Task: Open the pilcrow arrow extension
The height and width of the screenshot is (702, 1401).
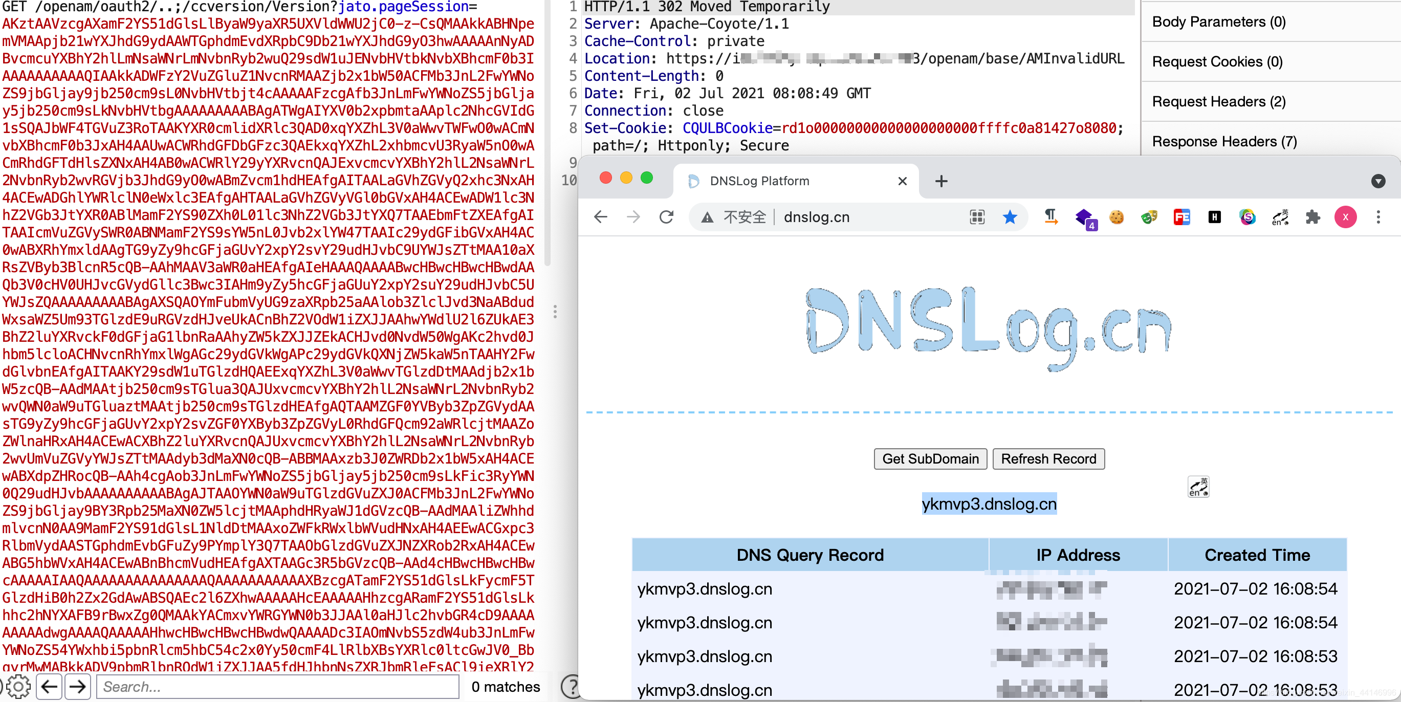Action: click(1051, 217)
